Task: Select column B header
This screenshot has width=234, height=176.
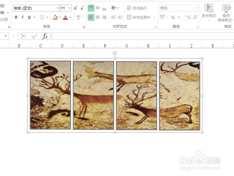Action: point(19,46)
